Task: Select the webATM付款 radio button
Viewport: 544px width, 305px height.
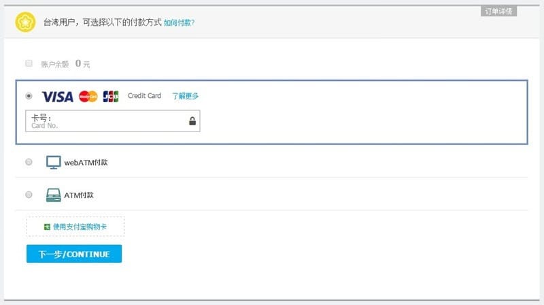Action: pos(29,162)
